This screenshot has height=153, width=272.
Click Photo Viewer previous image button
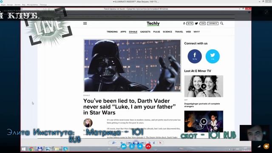(x=129, y=143)
